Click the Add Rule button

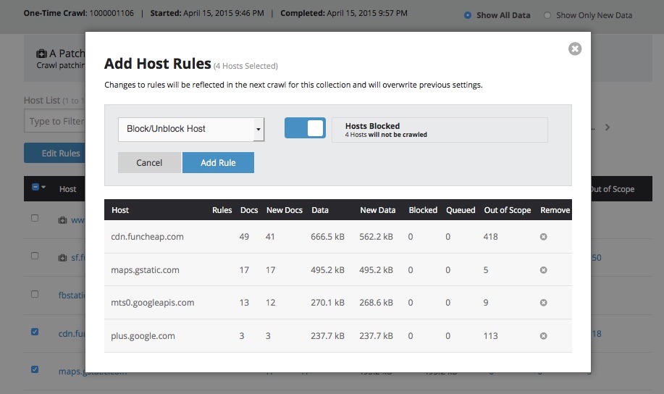218,163
